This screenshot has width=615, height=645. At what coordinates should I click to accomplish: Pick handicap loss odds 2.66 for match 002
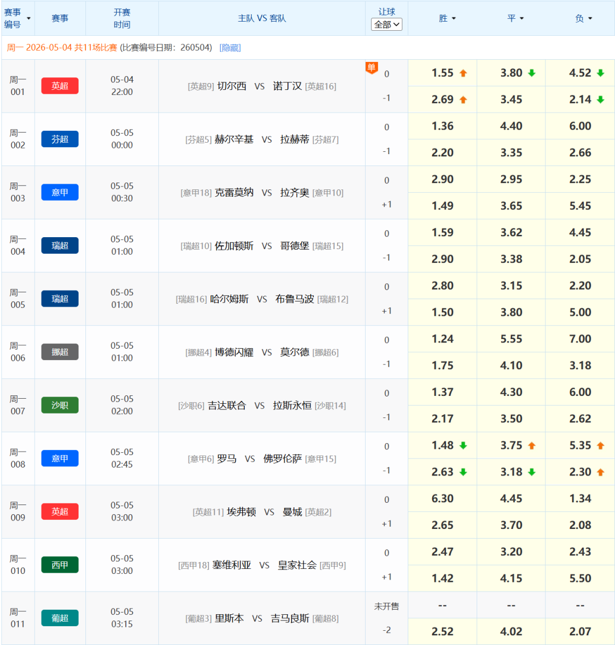point(580,152)
